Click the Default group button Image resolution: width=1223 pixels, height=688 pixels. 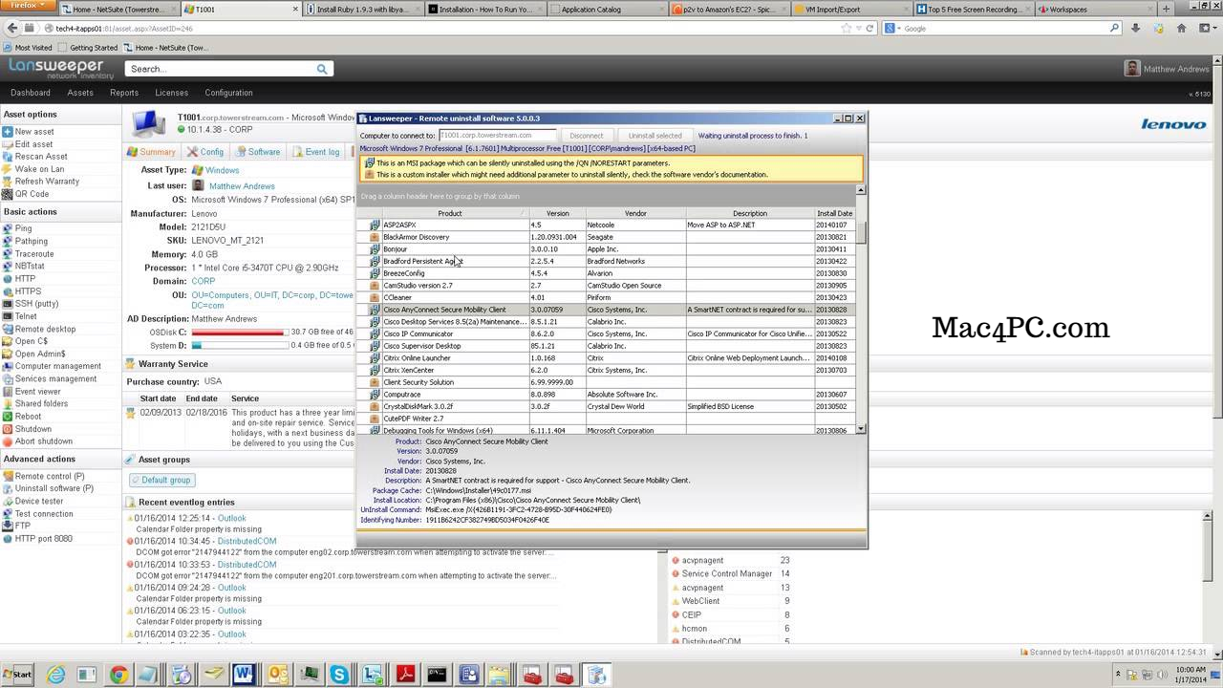(x=161, y=480)
